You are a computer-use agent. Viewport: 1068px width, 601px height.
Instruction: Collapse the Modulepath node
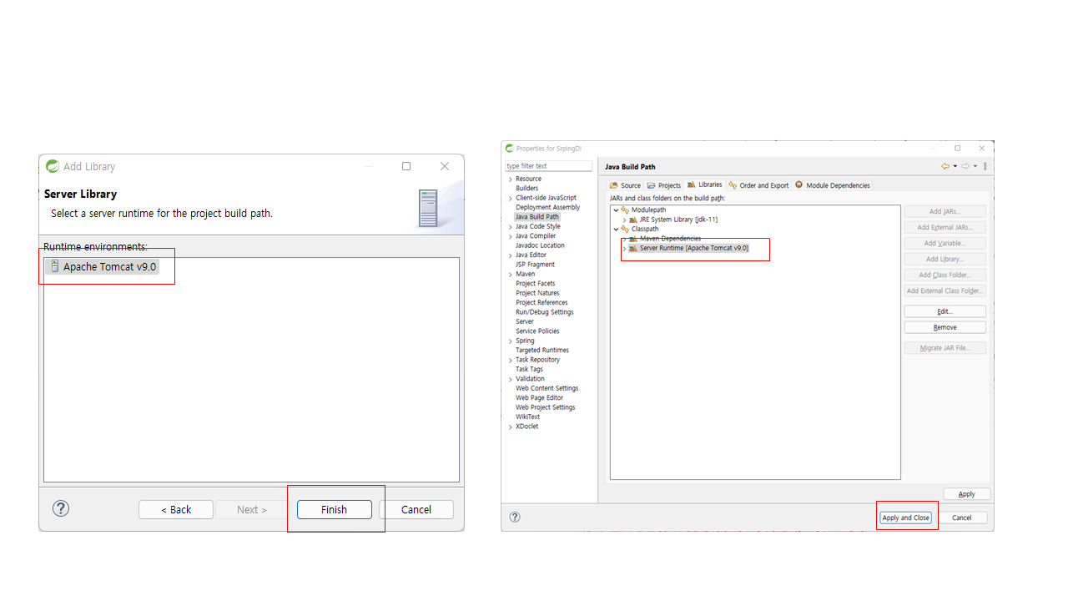point(616,210)
